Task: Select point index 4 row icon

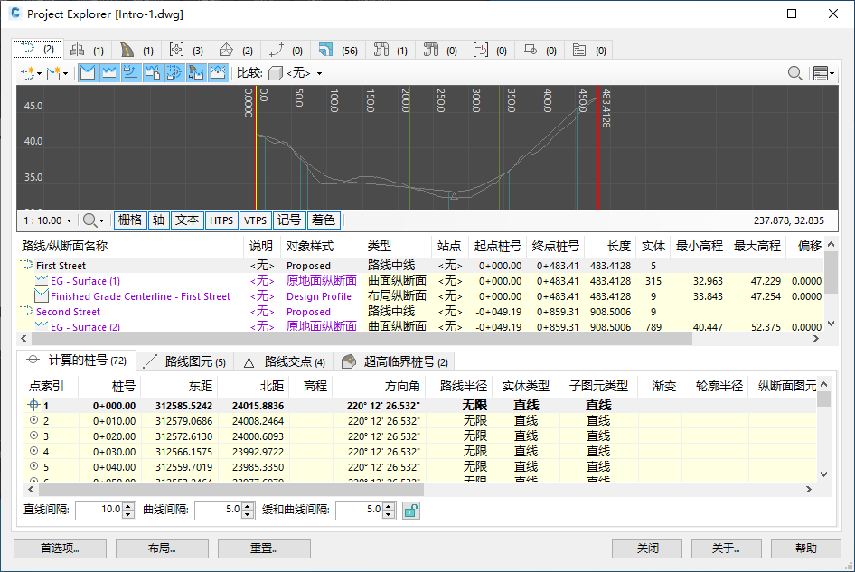Action: (x=33, y=451)
